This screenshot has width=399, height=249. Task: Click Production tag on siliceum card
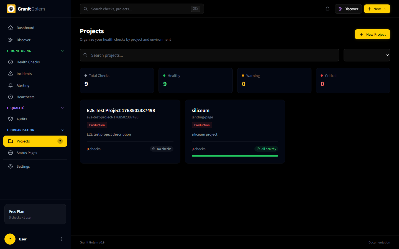point(202,125)
